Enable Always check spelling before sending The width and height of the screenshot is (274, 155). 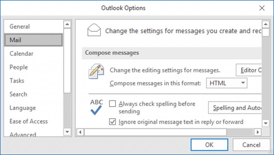113,104
